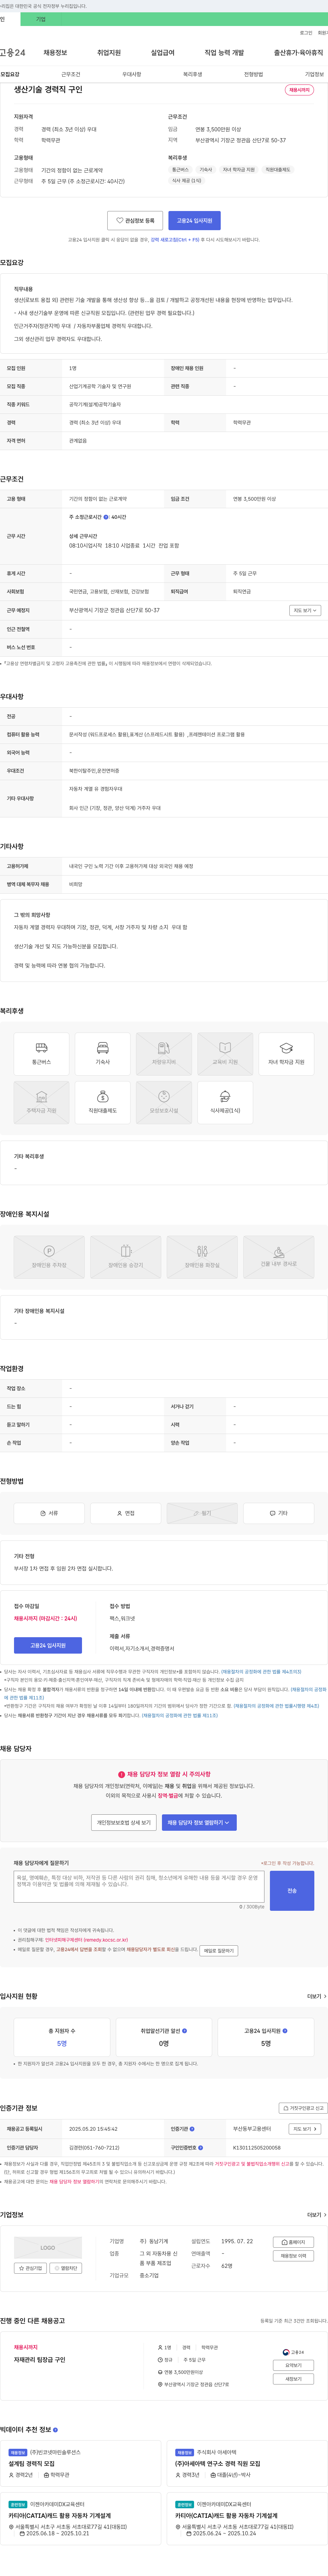Viewport: 328px width, 2576px height.
Task: Click the 직원대출제도 benefit icon
Action: coord(103,1102)
